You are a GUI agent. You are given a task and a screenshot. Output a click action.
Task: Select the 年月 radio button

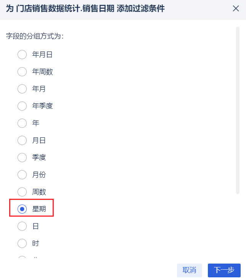pyautogui.click(x=22, y=89)
